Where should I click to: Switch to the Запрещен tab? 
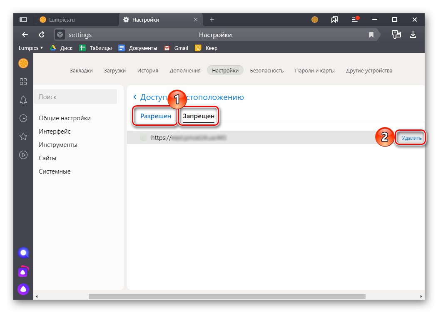199,117
